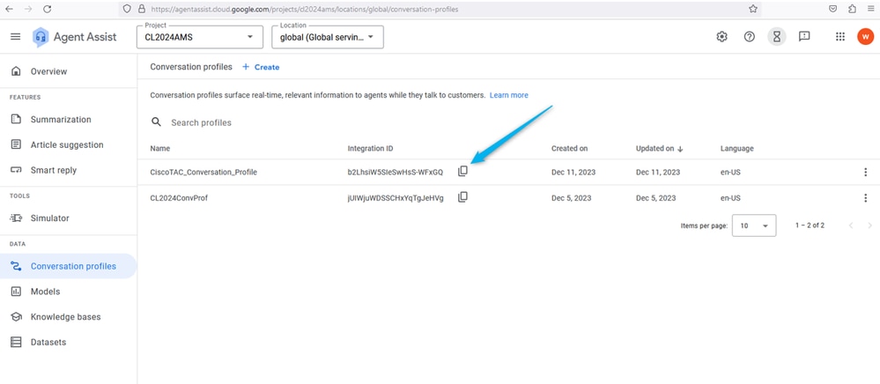Open the Google apps grid
880x384 pixels.
tap(840, 36)
